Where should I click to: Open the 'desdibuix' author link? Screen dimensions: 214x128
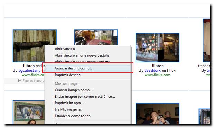[x=153, y=70]
